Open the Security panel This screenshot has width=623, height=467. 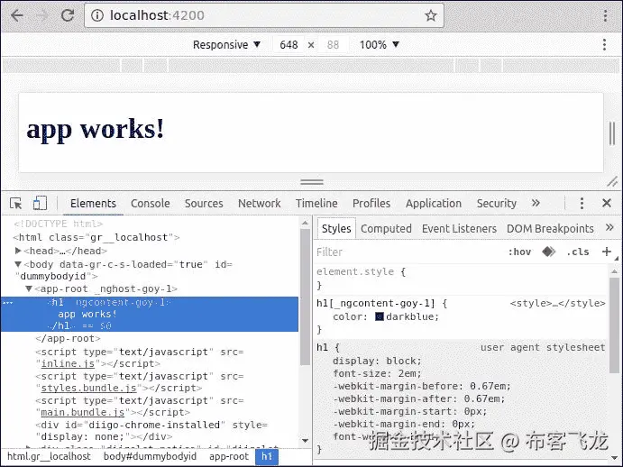click(x=497, y=203)
